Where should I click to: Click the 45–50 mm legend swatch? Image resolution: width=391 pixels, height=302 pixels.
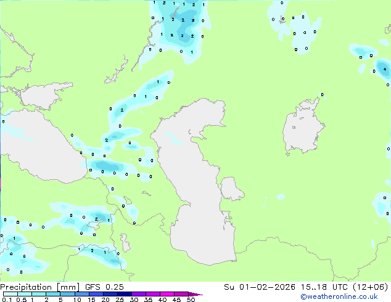coord(181,294)
